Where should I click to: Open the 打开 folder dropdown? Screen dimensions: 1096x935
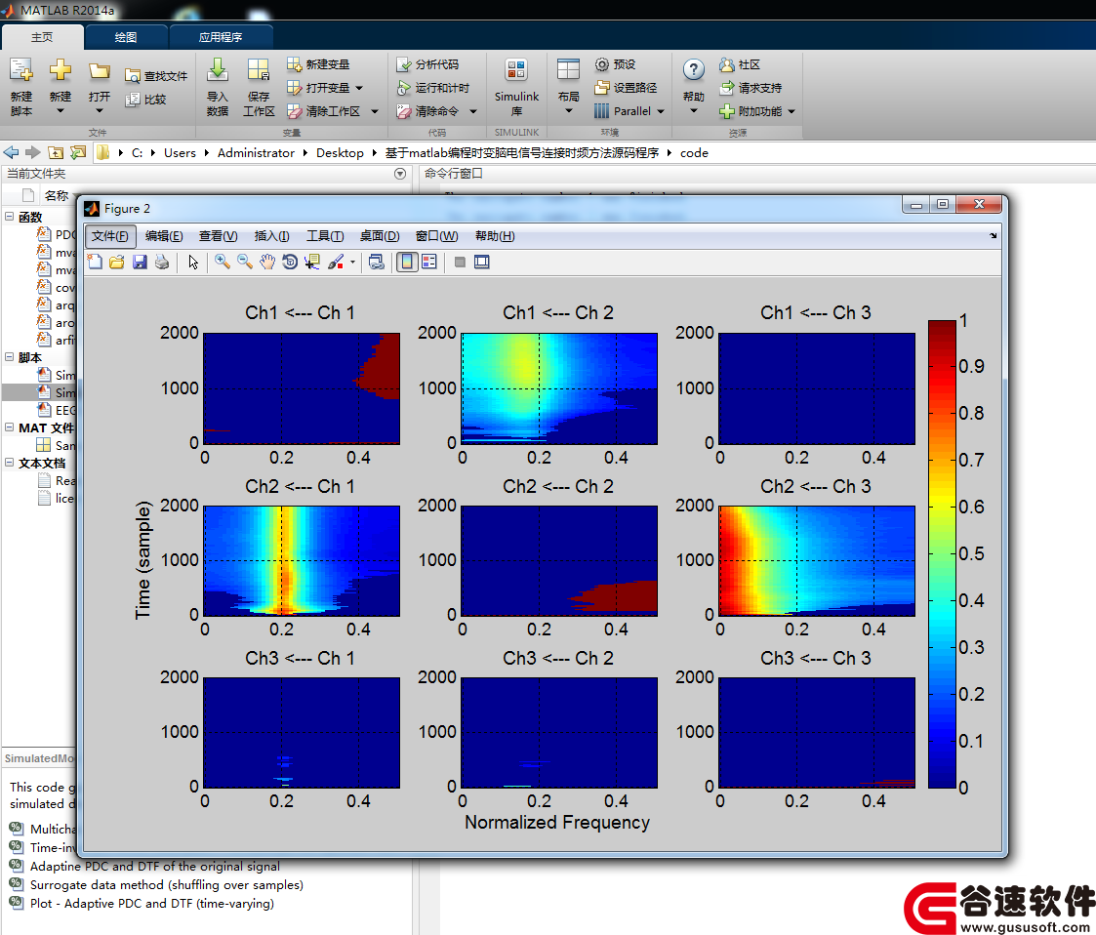coord(100,87)
